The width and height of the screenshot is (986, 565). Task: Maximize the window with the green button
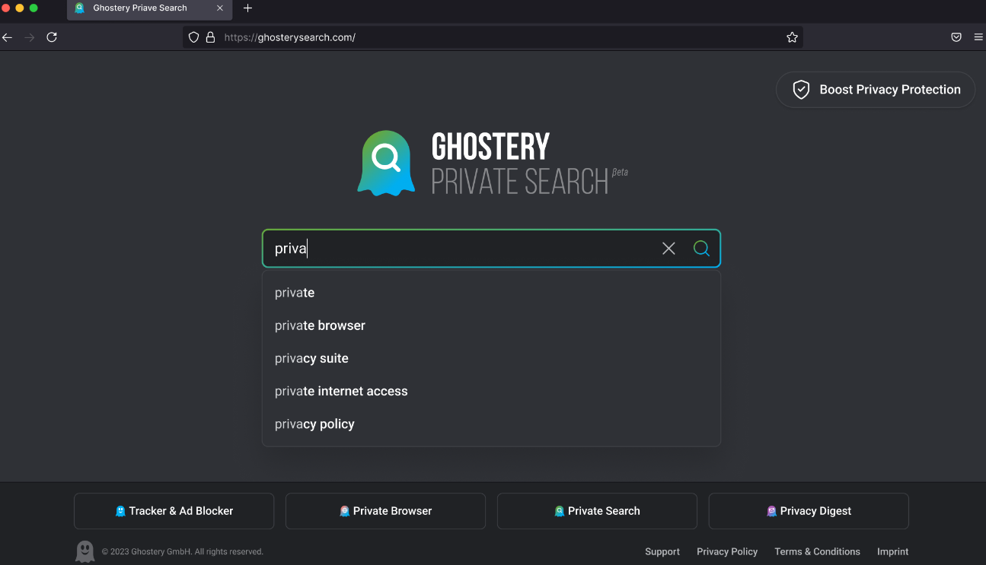click(34, 8)
